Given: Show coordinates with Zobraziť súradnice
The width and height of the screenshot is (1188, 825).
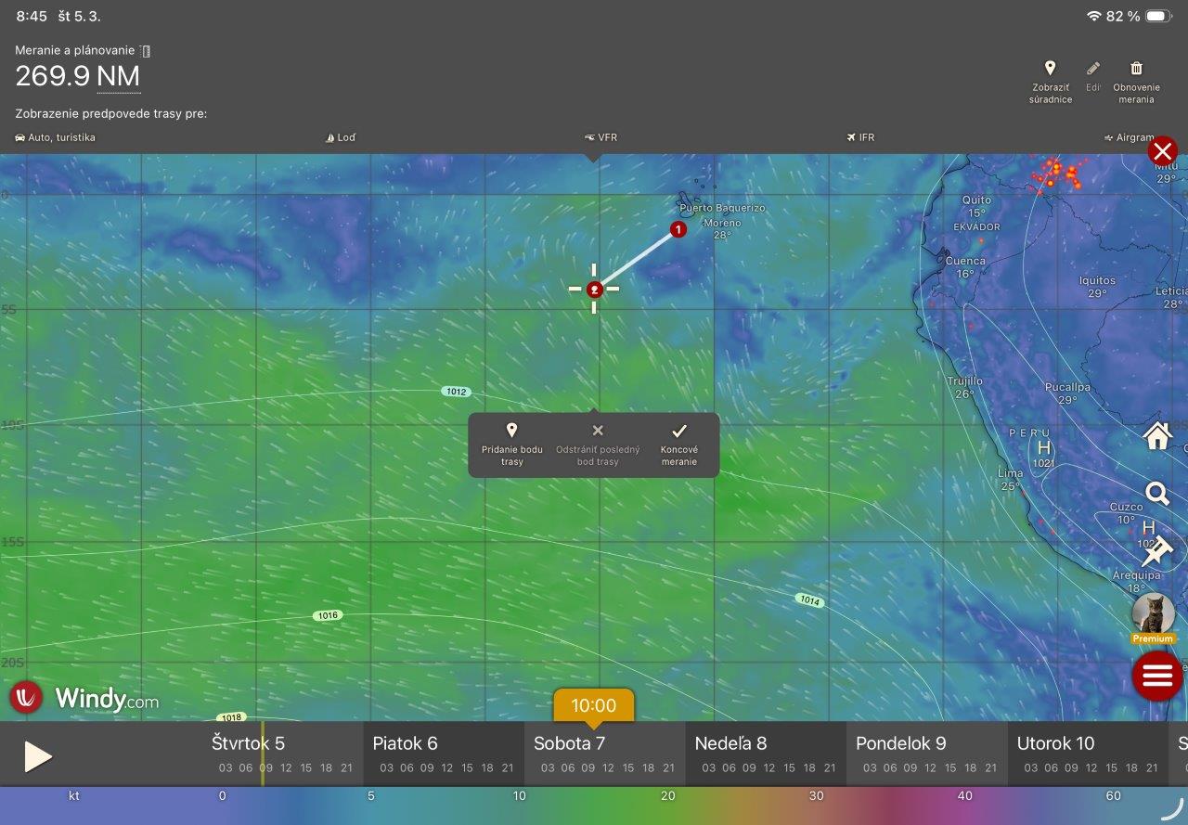Looking at the screenshot, I should click(x=1050, y=82).
